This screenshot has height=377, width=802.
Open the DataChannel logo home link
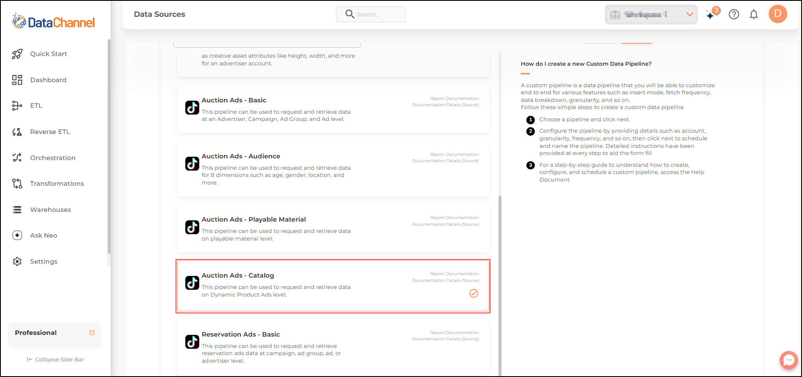point(54,21)
